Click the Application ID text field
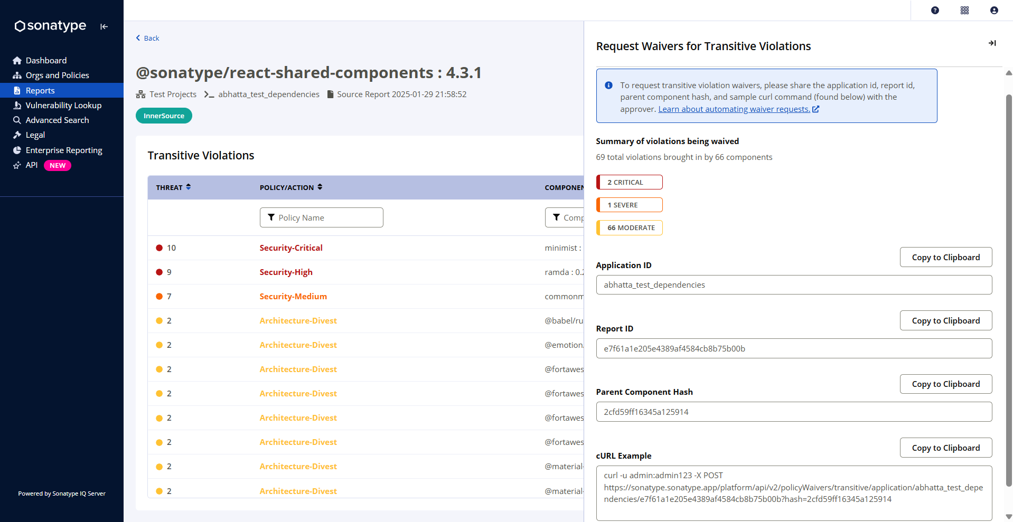The height and width of the screenshot is (522, 1013). [794, 285]
